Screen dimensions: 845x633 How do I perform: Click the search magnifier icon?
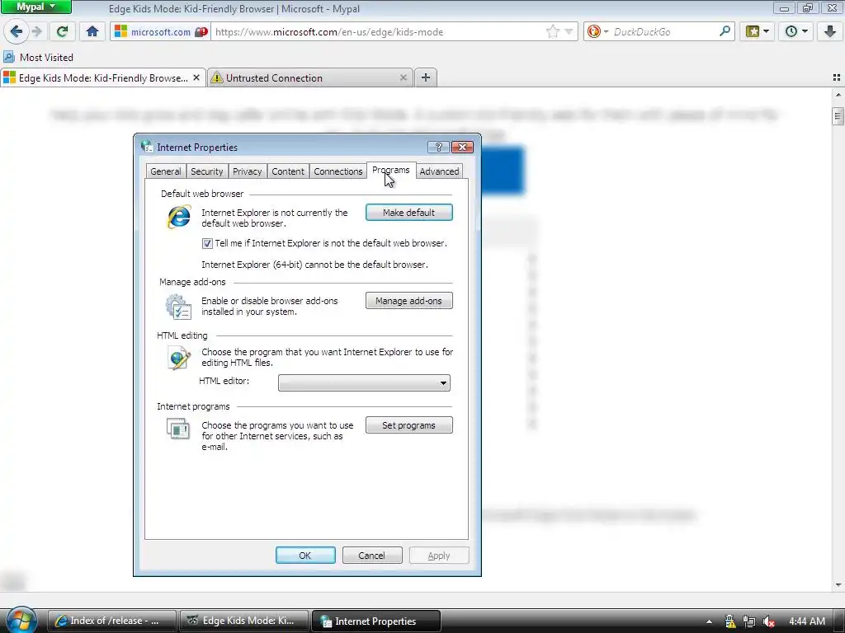(725, 31)
